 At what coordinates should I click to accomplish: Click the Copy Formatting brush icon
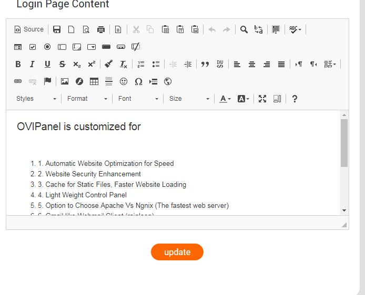coord(108,64)
